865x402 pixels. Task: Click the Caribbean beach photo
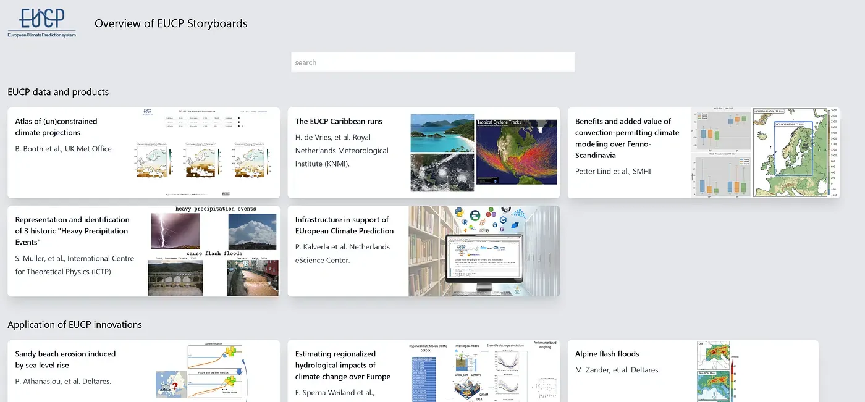coord(442,133)
